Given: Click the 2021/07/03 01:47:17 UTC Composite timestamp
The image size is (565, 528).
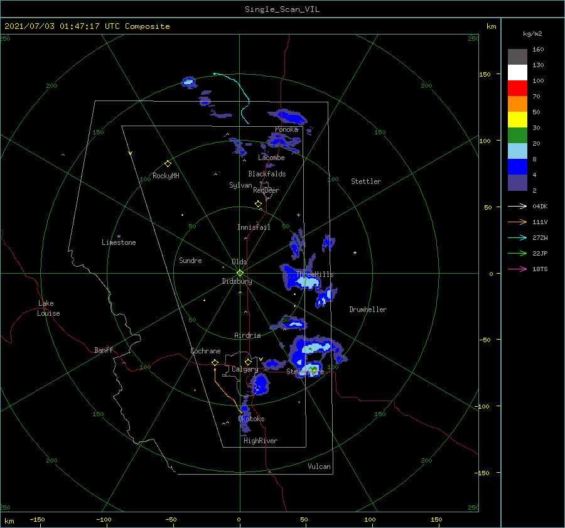Looking at the screenshot, I should [x=87, y=26].
